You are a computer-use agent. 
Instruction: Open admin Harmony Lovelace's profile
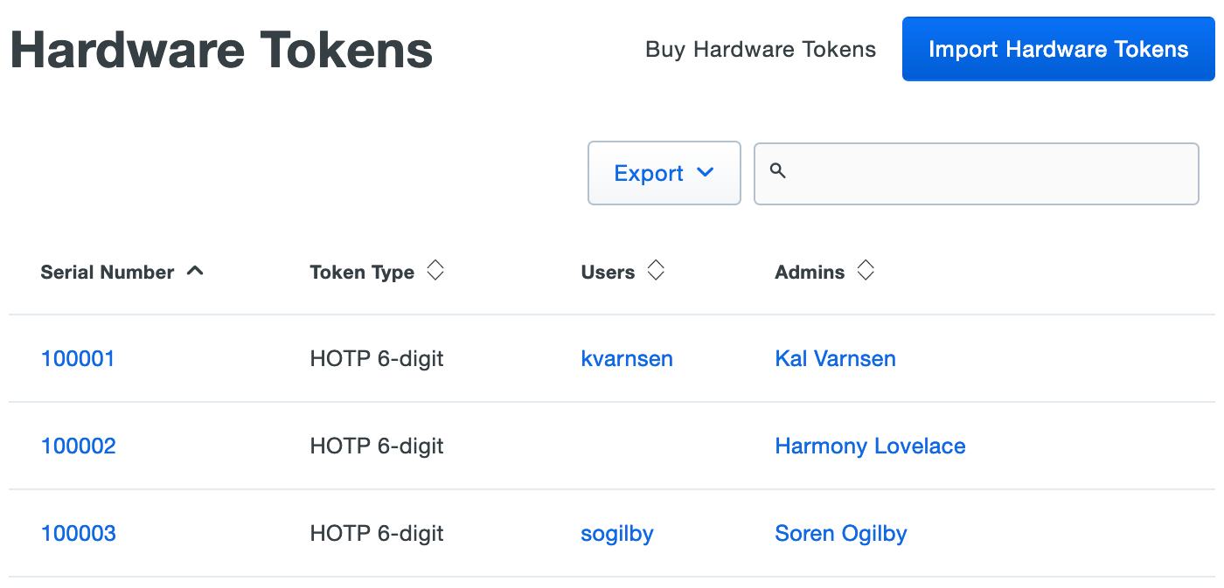point(870,446)
